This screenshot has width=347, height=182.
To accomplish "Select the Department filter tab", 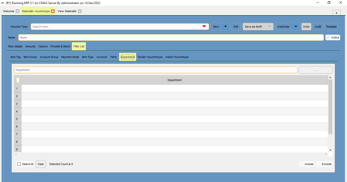I will click(x=128, y=57).
